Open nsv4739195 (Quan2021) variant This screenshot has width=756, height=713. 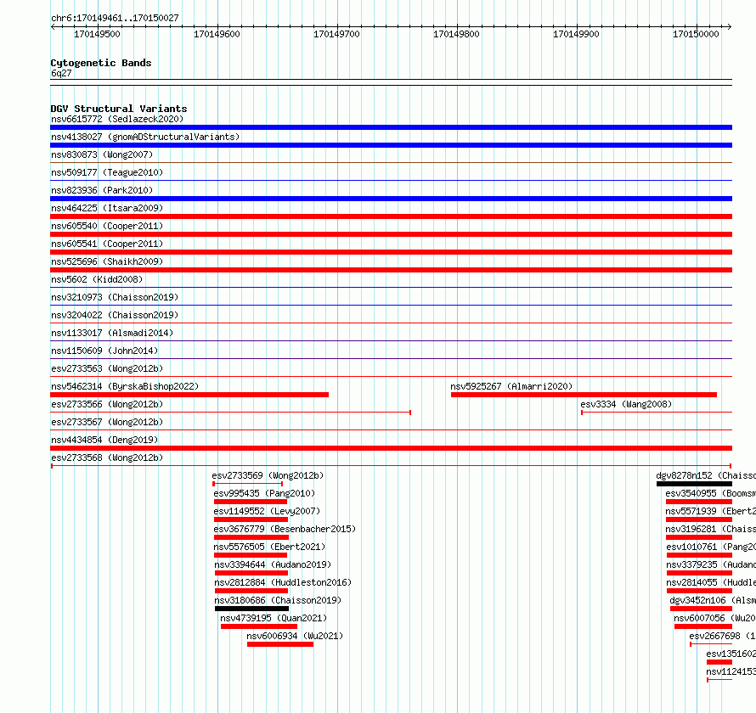tap(274, 618)
